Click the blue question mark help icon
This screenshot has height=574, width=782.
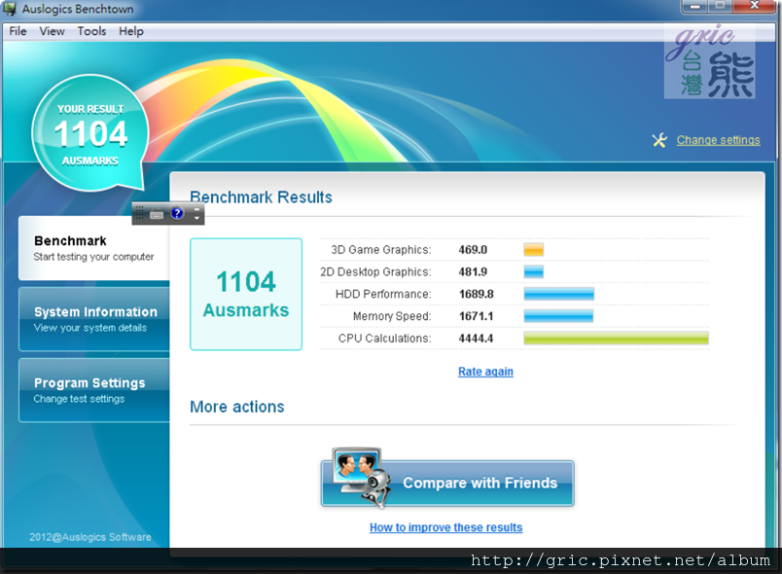point(177,213)
